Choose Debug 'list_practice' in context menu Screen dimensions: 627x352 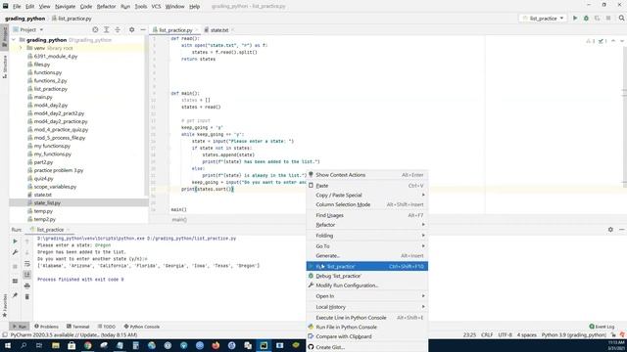(367, 276)
